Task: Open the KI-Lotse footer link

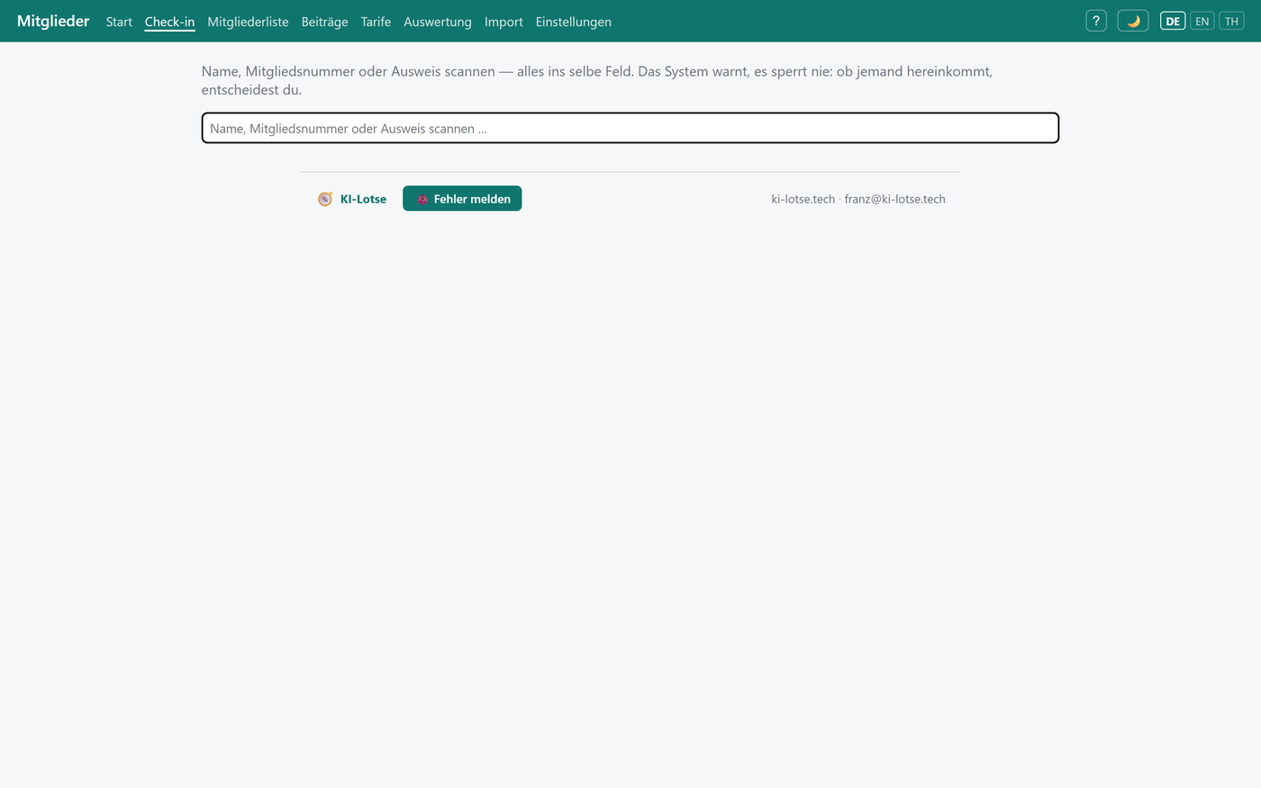Action: 352,199
